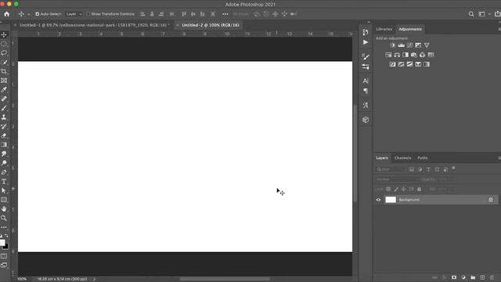The width and height of the screenshot is (501, 282).
Task: Hide the Background layer with eye icon
Action: 378,200
